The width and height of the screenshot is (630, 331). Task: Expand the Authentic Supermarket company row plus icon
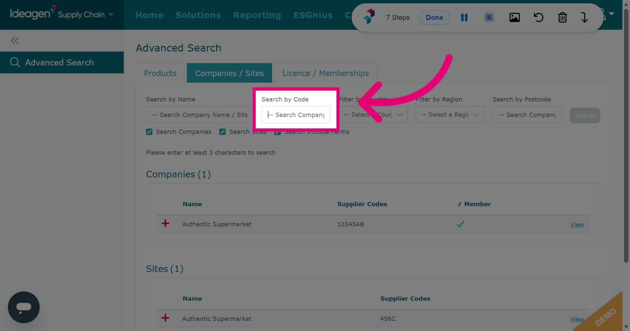pyautogui.click(x=165, y=224)
